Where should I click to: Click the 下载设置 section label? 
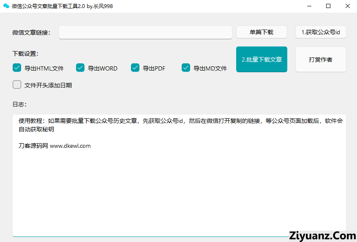tap(25, 54)
